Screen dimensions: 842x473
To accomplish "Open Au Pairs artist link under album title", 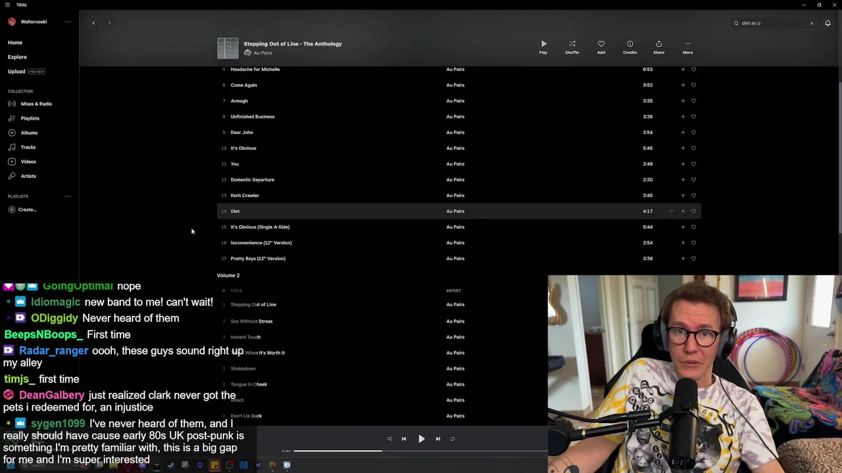I will pos(262,53).
